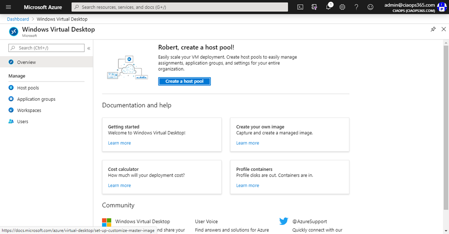The image size is (449, 234).
Task: Click the feedback smiley icon
Action: (371, 7)
